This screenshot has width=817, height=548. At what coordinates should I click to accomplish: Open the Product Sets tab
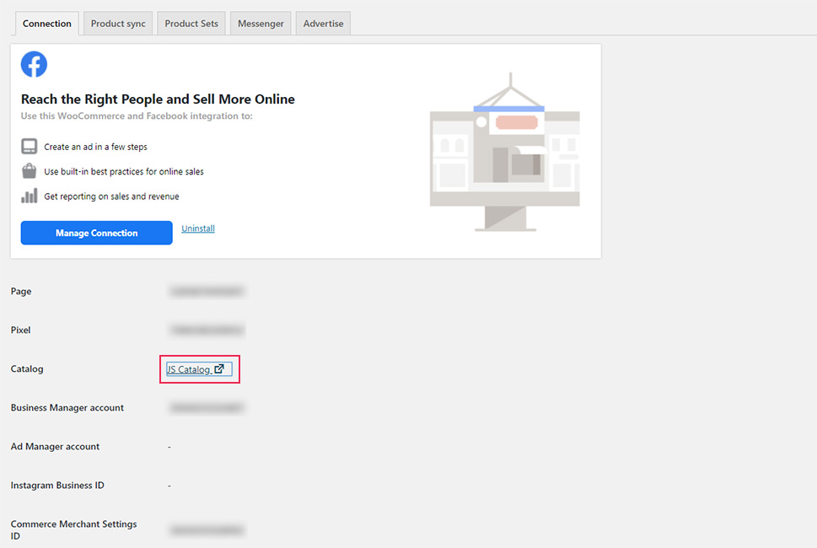point(191,24)
